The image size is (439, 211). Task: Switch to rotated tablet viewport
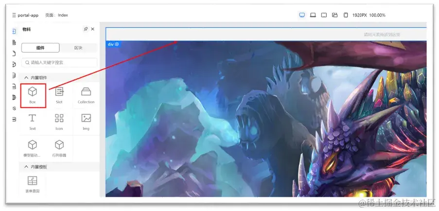(335, 15)
